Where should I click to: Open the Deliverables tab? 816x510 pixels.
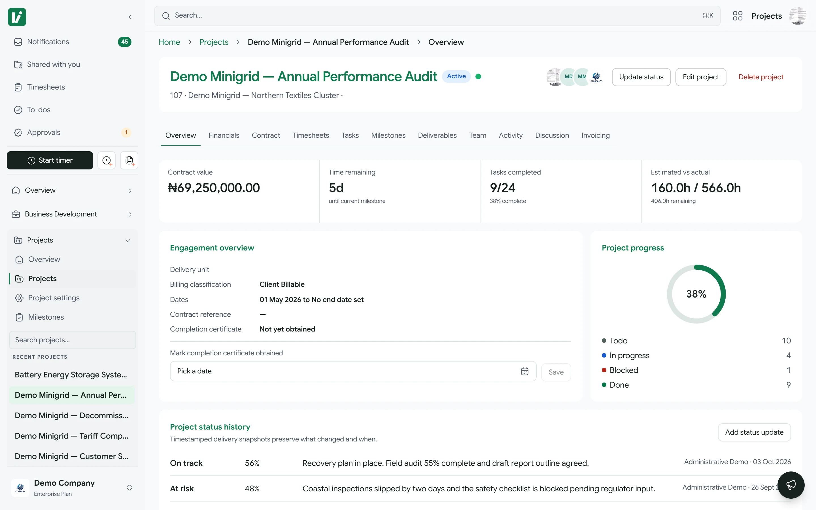pyautogui.click(x=437, y=135)
